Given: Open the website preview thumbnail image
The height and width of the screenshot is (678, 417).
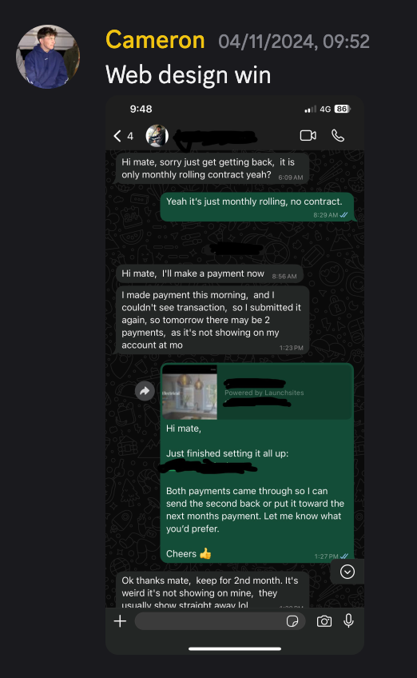Looking at the screenshot, I should click(189, 393).
